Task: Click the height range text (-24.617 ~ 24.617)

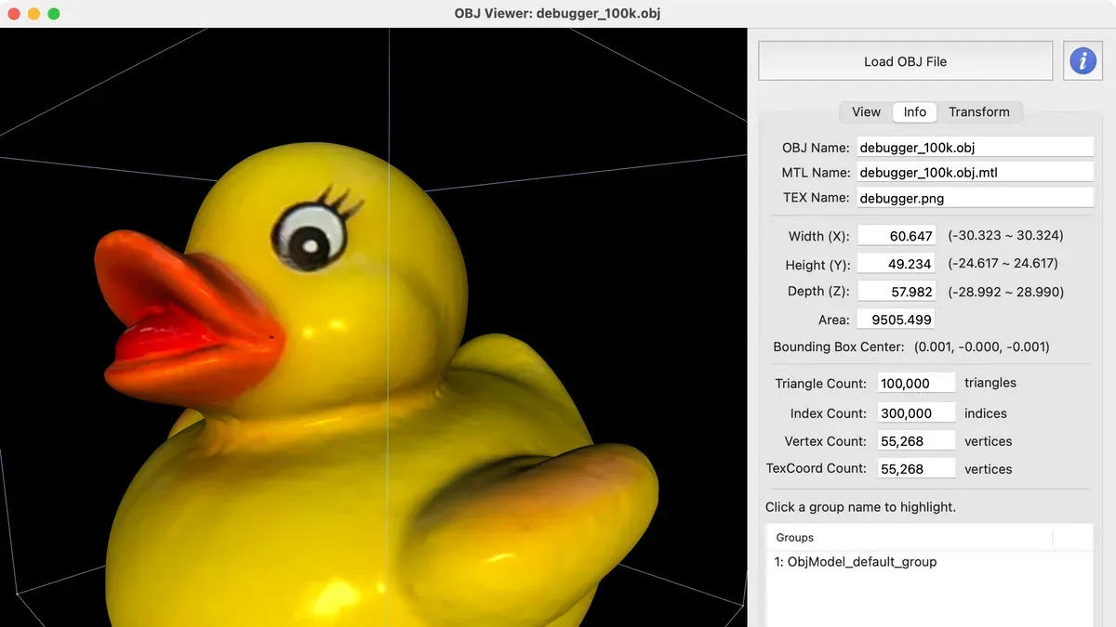Action: point(1003,264)
